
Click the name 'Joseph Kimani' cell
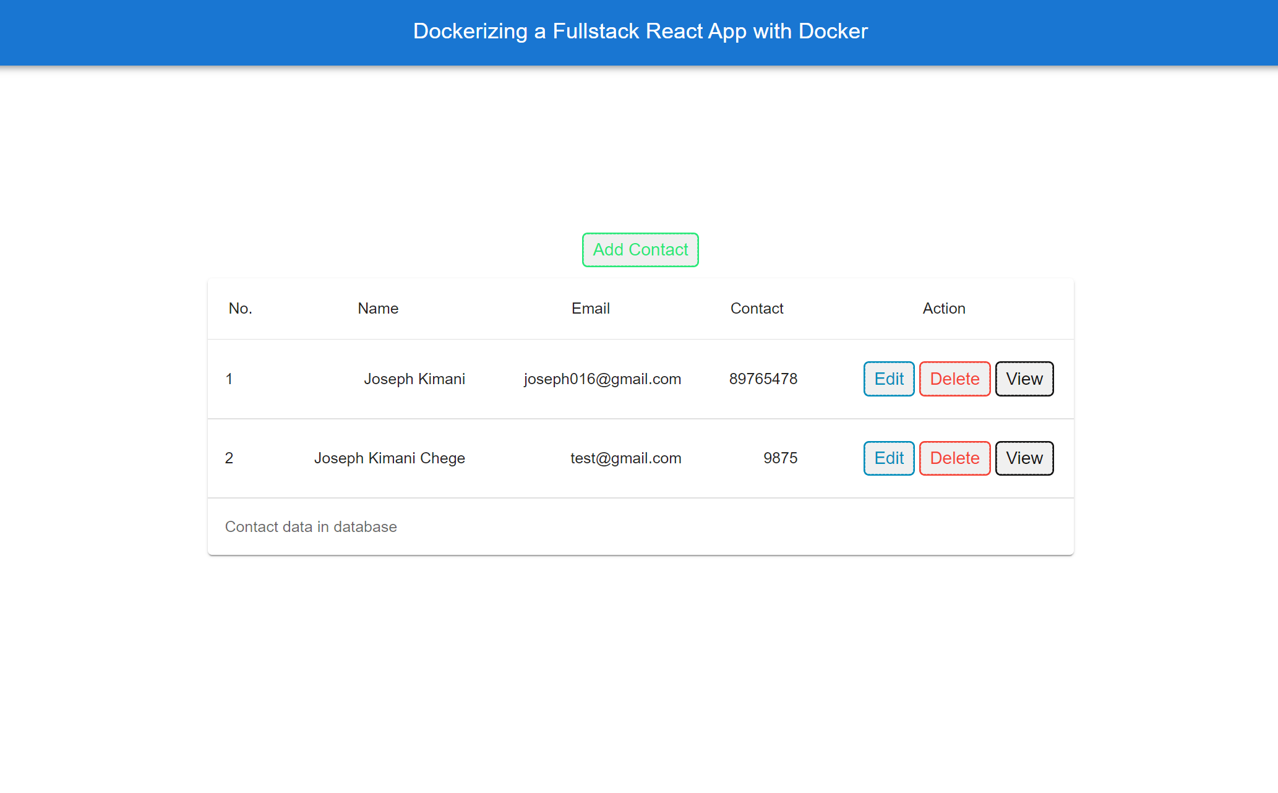414,379
